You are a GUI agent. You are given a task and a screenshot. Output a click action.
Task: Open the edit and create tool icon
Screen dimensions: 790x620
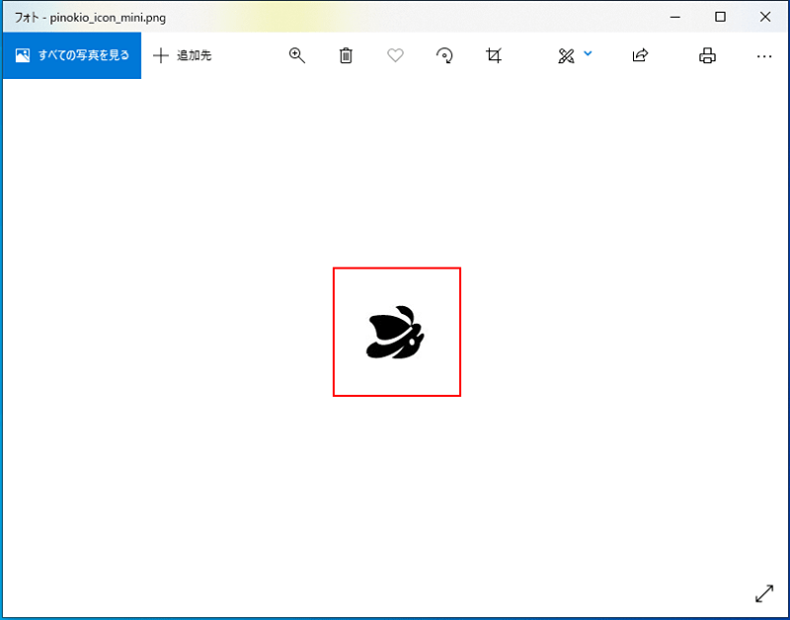(x=566, y=55)
